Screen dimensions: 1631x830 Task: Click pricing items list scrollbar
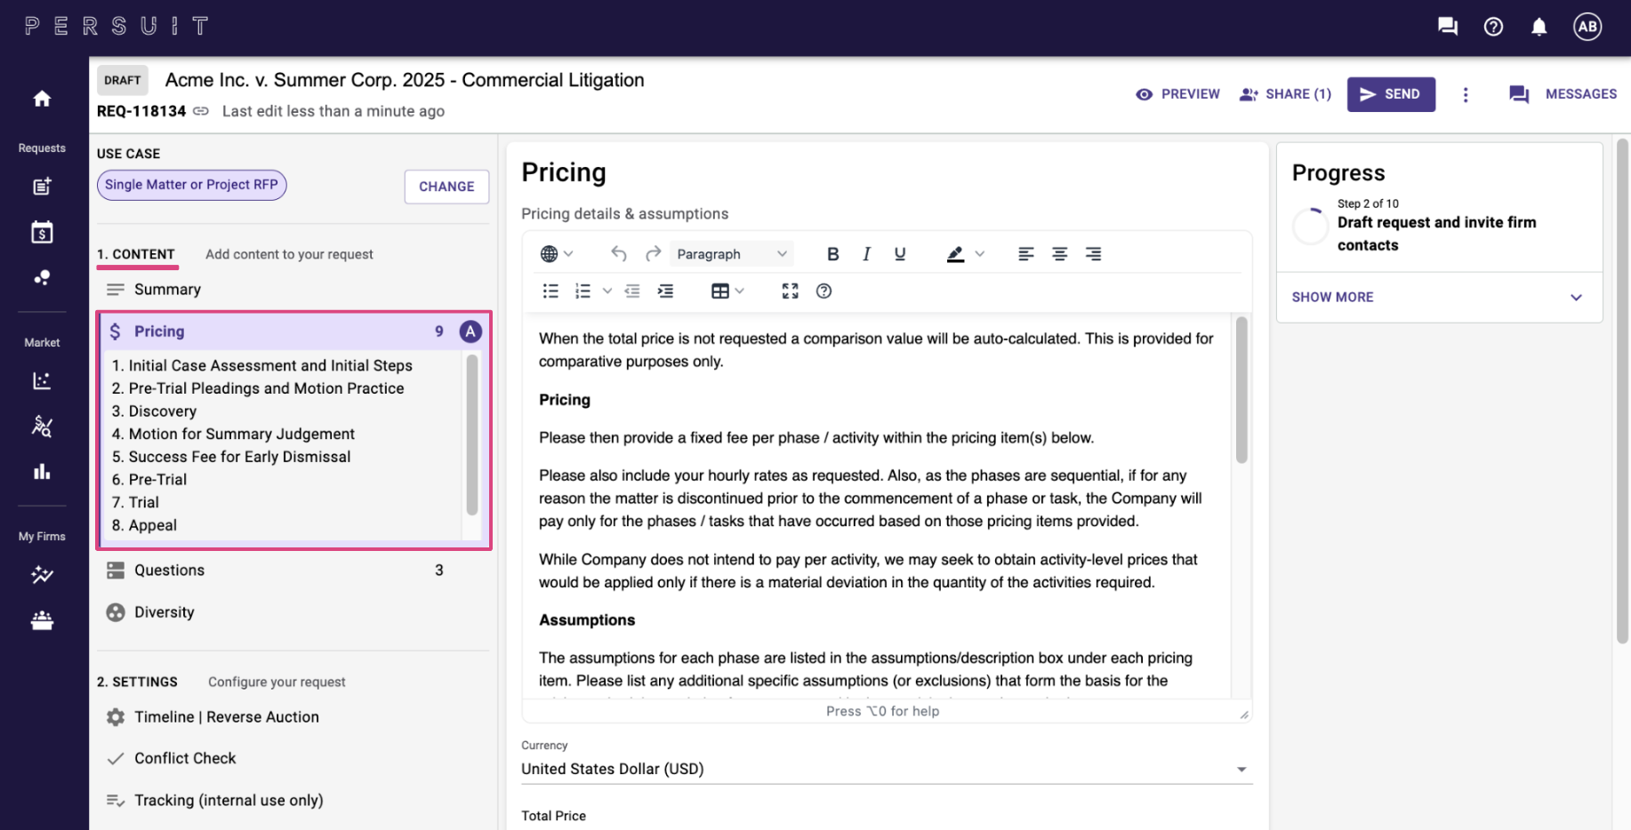472,435
